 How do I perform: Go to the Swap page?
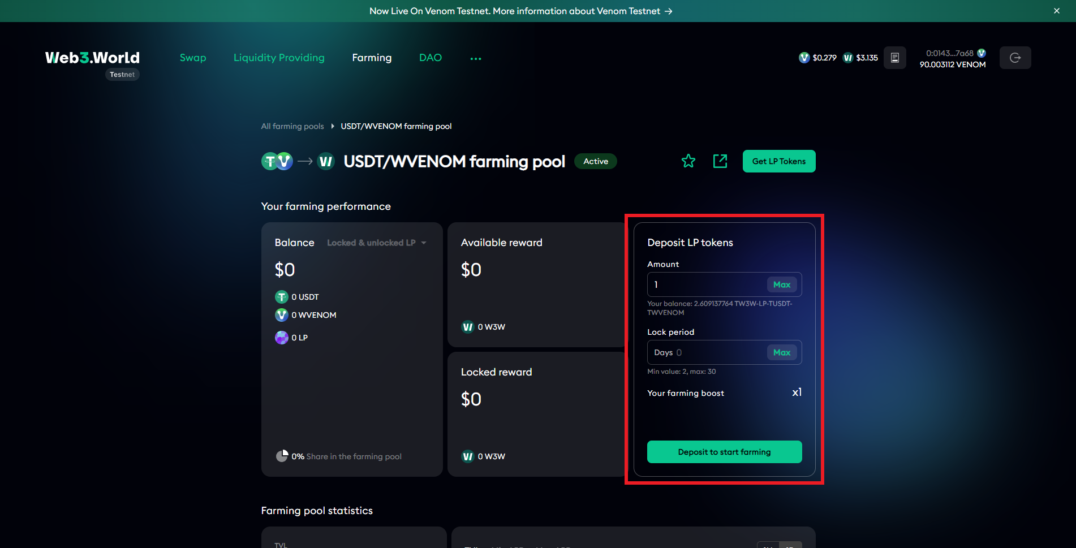click(193, 58)
